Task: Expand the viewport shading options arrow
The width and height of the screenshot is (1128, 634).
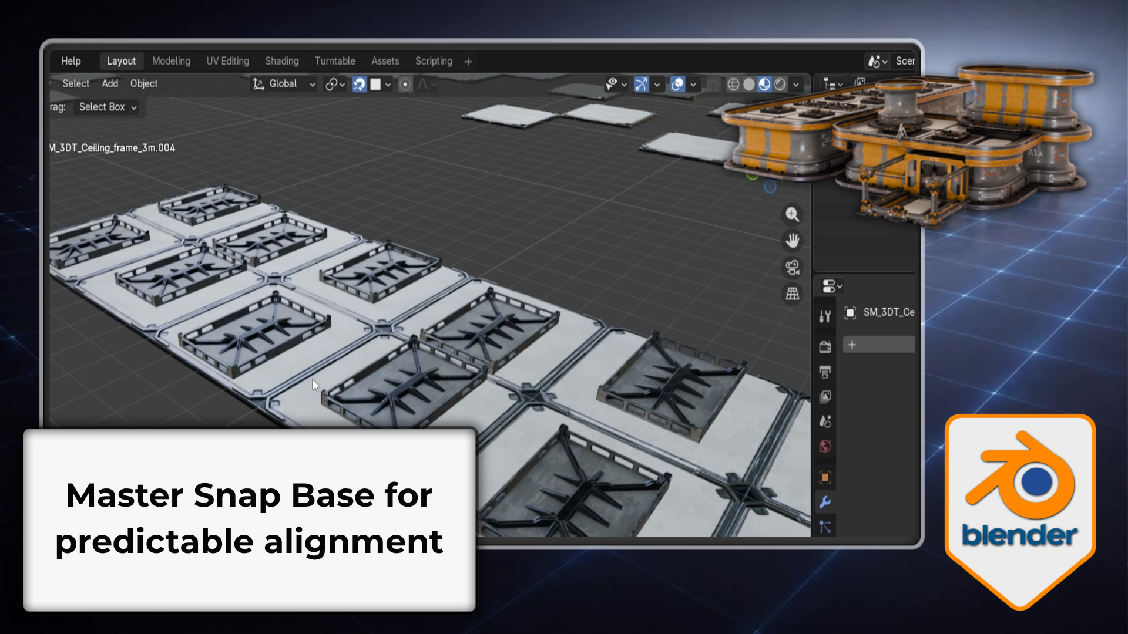Action: (796, 85)
